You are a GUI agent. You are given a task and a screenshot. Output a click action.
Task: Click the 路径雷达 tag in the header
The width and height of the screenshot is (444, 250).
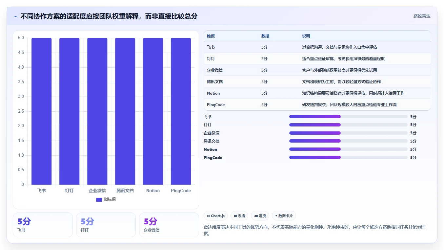[422, 16]
